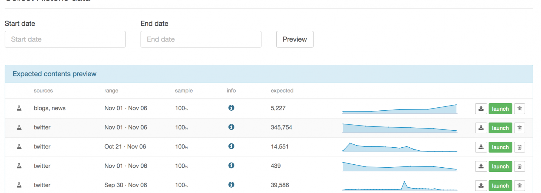Click the sparkline chart for 345,754 row
The height and width of the screenshot is (193, 541).
[400, 128]
